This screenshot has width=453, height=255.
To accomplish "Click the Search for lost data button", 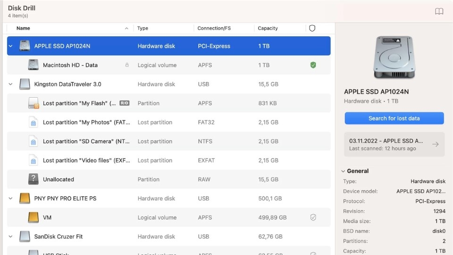I will coord(394,118).
